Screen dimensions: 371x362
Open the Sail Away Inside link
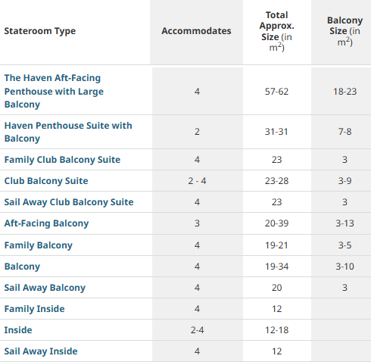pyautogui.click(x=41, y=351)
